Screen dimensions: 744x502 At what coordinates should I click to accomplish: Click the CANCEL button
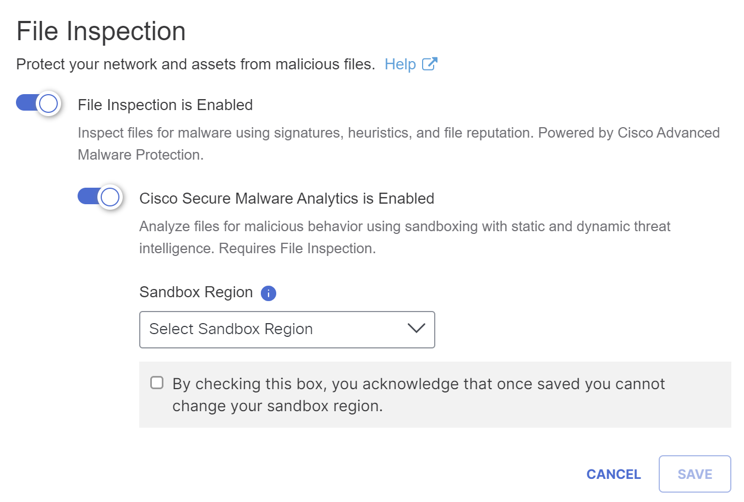coord(614,474)
